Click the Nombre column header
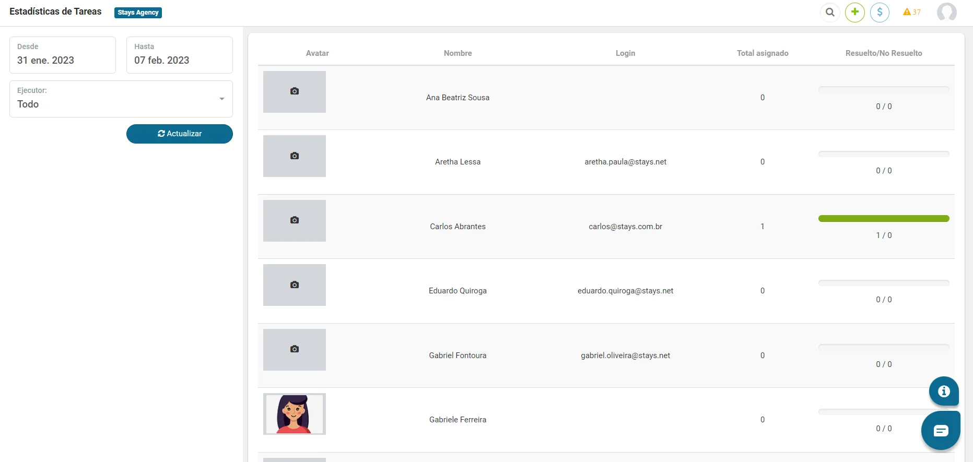 (x=458, y=53)
